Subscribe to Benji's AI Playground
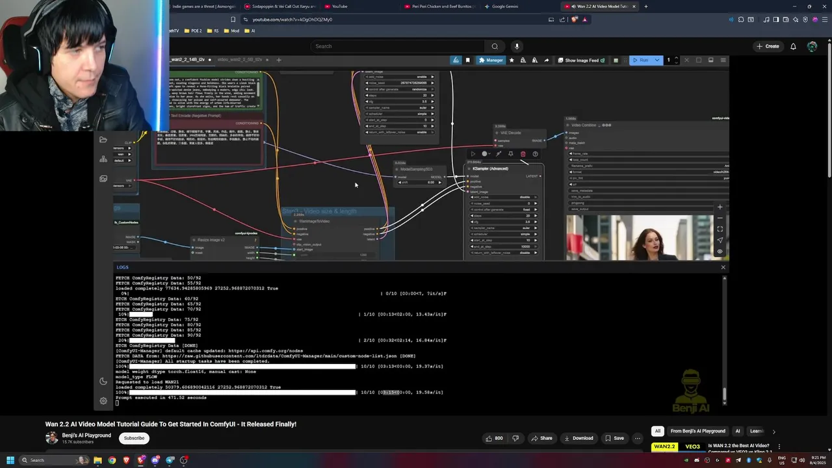 [x=134, y=438]
